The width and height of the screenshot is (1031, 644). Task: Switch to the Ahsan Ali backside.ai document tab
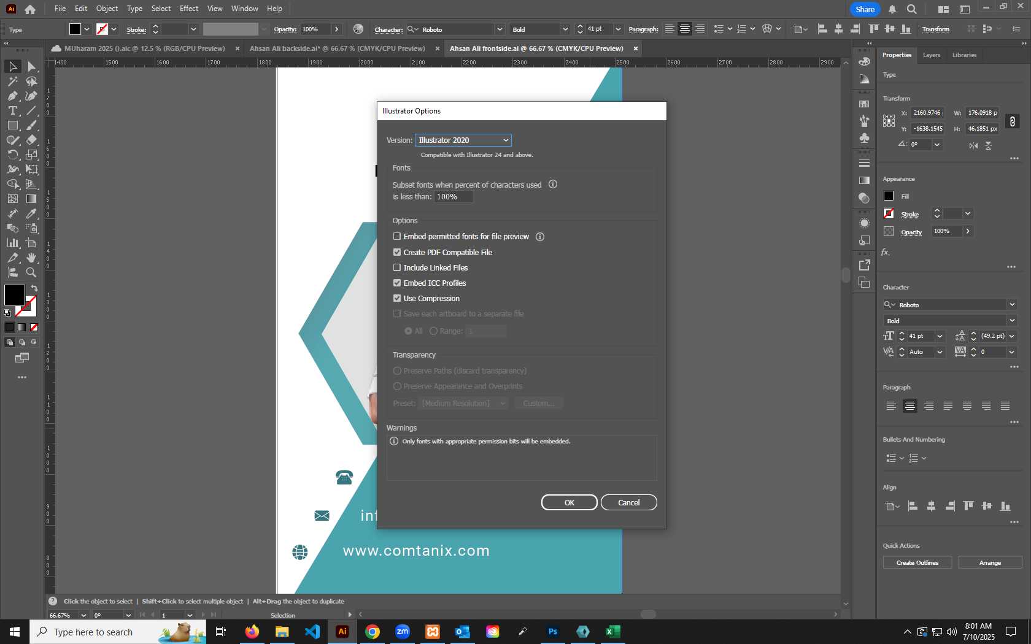pos(337,48)
